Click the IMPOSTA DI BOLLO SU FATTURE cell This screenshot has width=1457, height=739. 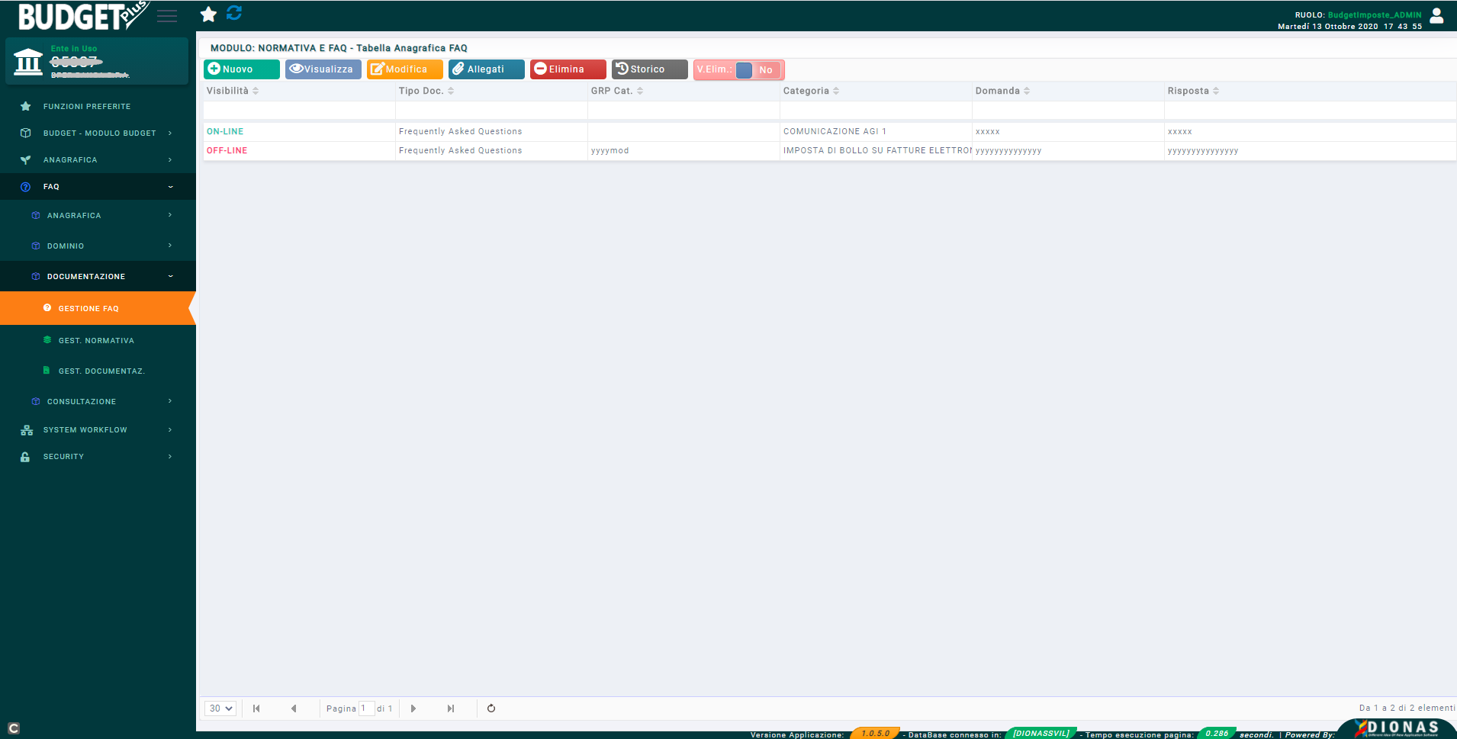pyautogui.click(x=876, y=151)
